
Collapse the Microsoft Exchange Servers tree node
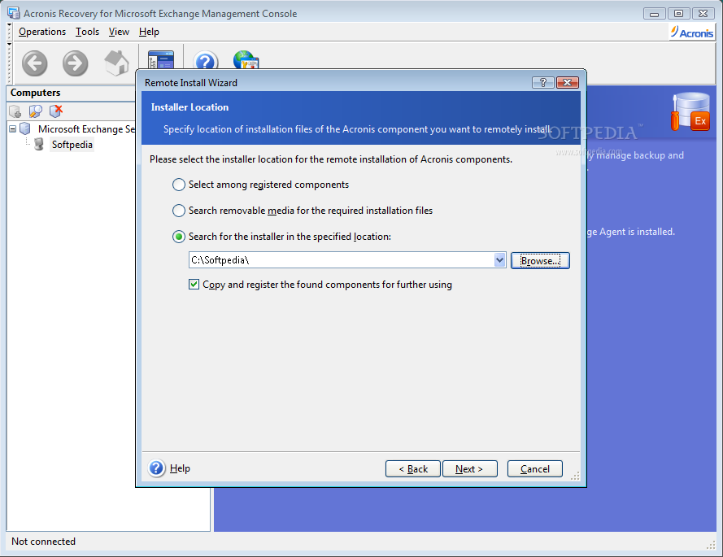(x=13, y=129)
